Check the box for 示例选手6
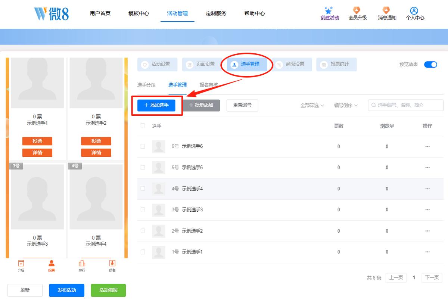 coord(143,146)
